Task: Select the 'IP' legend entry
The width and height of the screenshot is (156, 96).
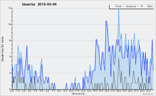Action: click(x=140, y=6)
